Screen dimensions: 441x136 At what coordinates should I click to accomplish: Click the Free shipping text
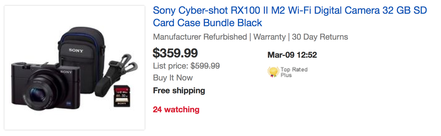[179, 91]
